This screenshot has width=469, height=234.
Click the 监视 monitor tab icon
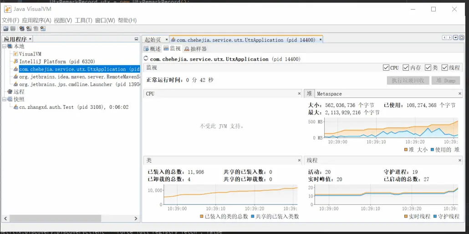(166, 48)
